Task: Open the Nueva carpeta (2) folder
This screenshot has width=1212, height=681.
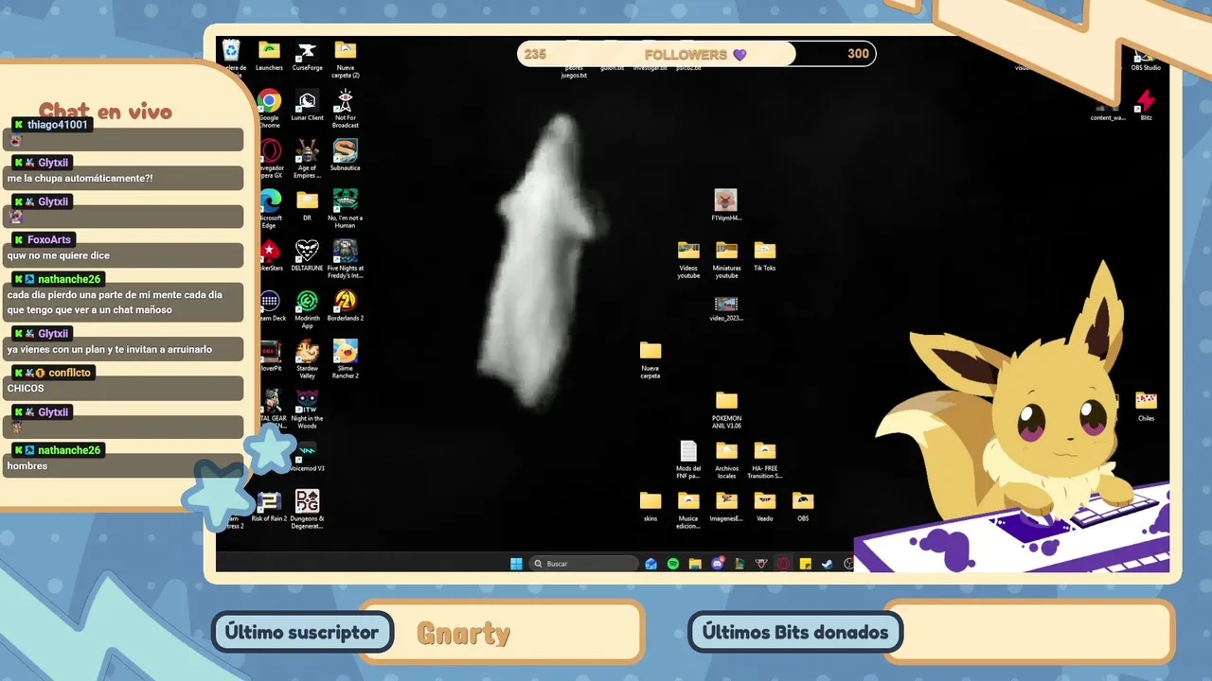Action: pos(346,59)
